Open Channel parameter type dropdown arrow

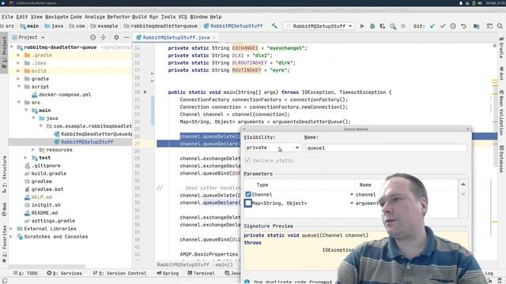click(351, 195)
